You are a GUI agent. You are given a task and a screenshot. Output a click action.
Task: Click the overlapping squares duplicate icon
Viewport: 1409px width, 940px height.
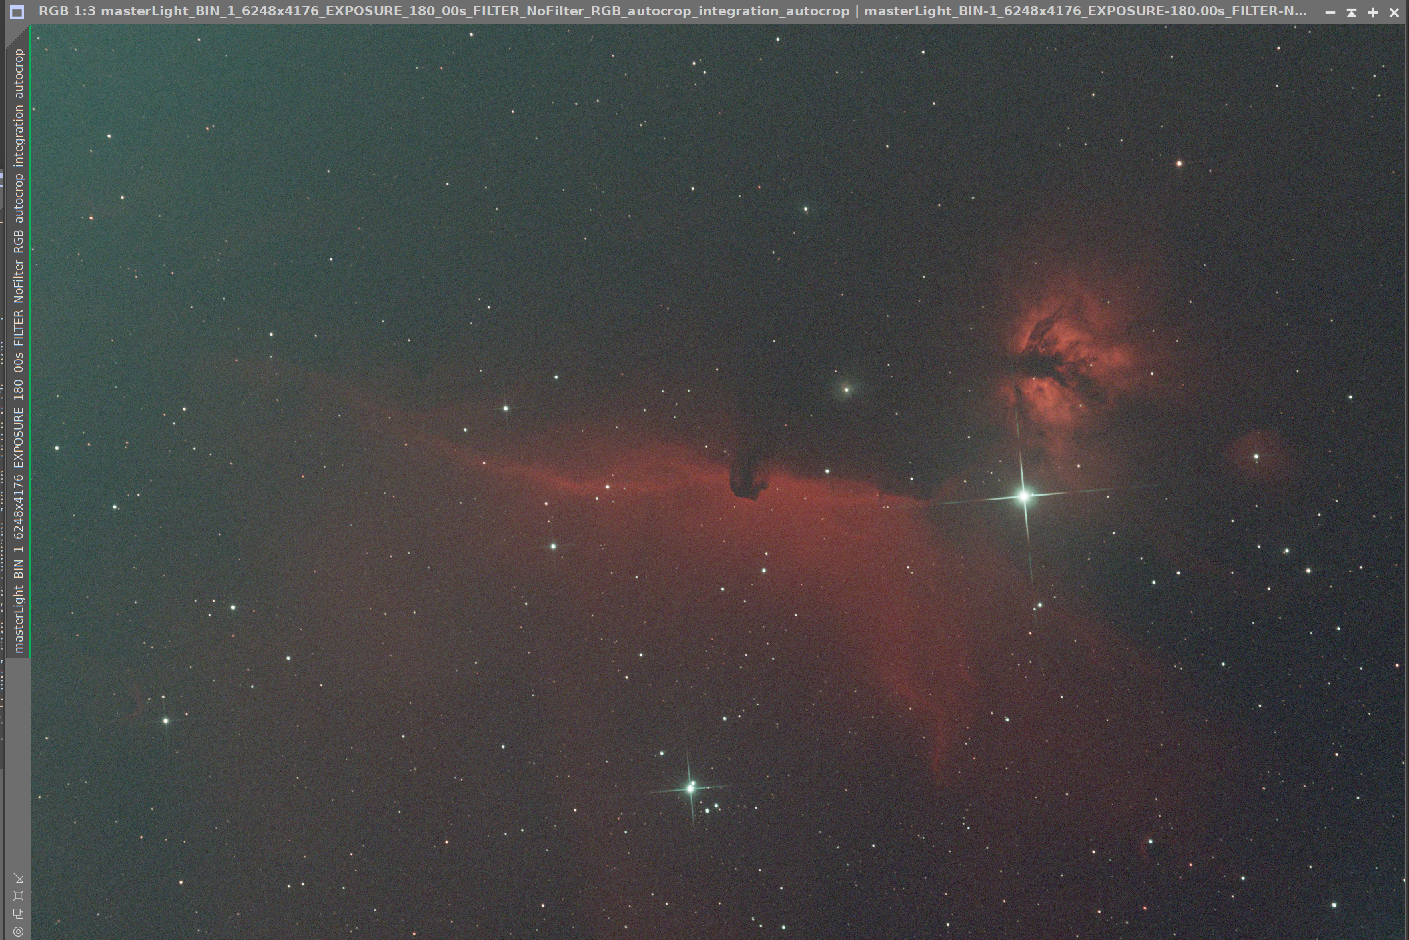coord(18,913)
